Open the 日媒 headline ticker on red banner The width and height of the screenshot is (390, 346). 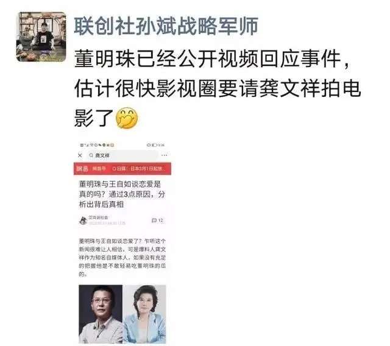coord(137,169)
